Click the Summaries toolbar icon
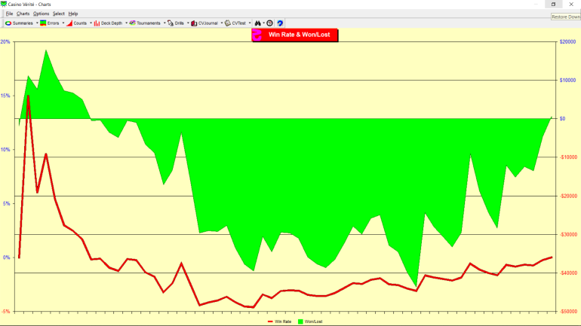Viewport: 581px width, 326px height. point(8,23)
